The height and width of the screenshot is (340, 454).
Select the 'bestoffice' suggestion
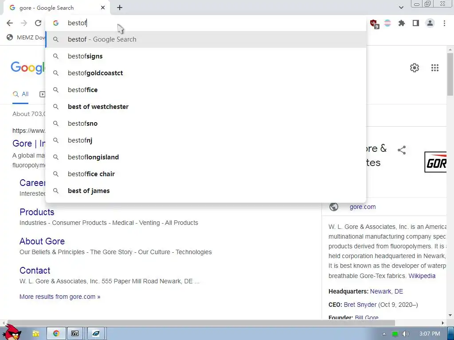pyautogui.click(x=206, y=89)
